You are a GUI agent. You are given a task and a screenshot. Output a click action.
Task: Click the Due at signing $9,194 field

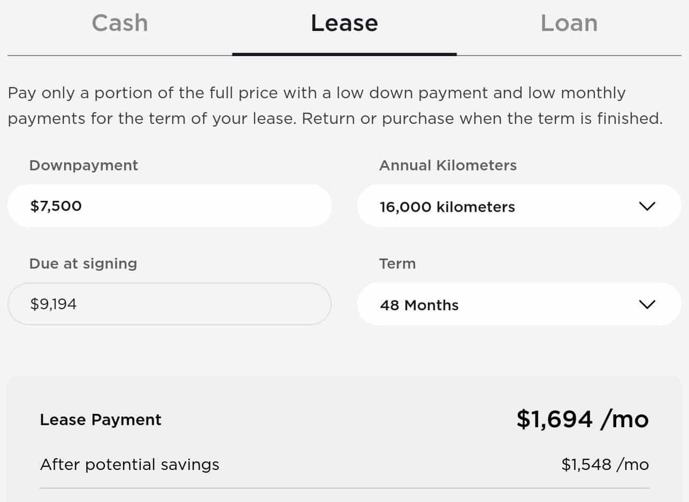click(x=169, y=304)
